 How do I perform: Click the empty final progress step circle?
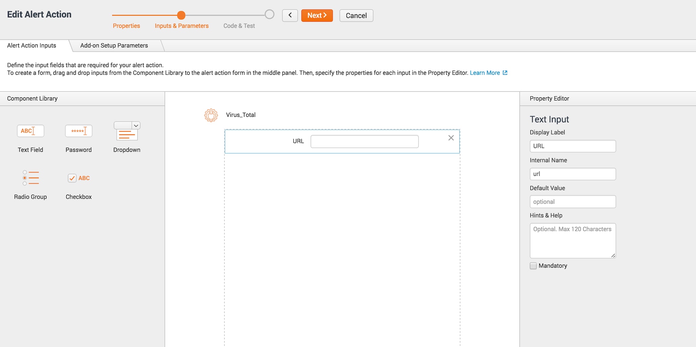(269, 14)
